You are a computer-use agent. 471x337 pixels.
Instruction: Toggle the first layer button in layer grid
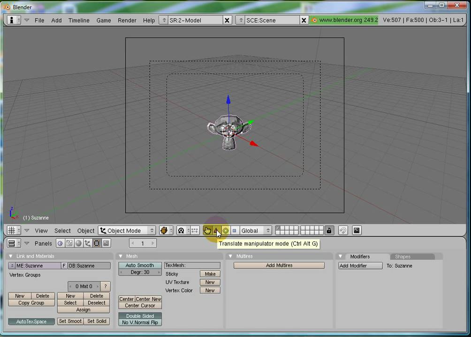click(278, 228)
